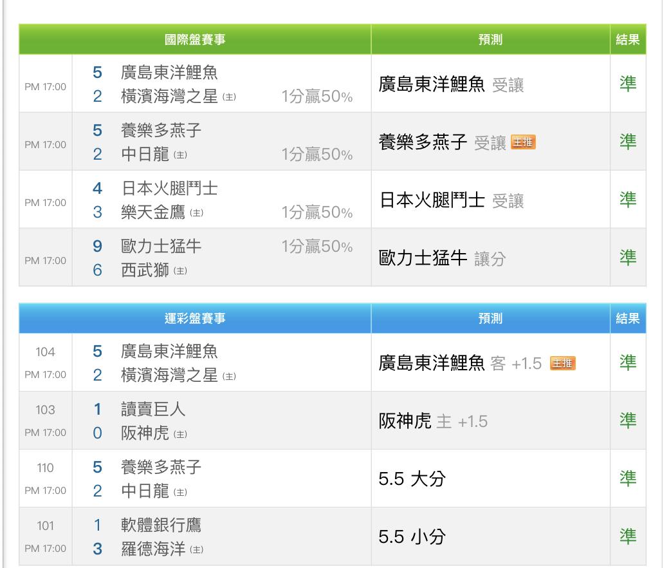Click game number 110
The image size is (671, 568).
46,468
